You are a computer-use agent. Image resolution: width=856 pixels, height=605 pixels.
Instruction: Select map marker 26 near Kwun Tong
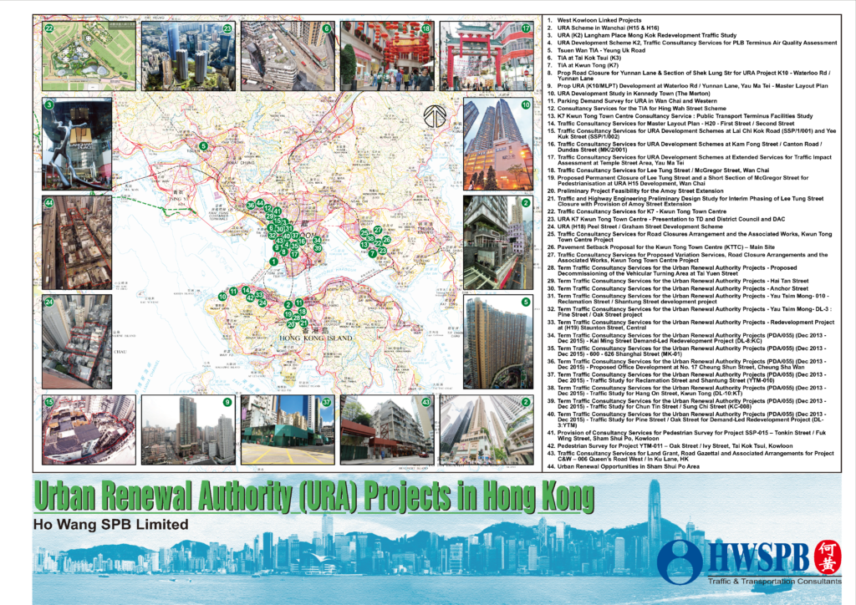[x=387, y=240]
